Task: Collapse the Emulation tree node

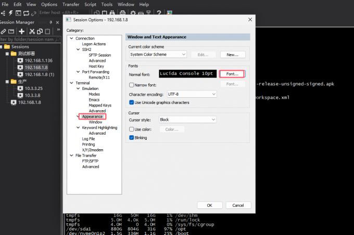Action: tap(78, 88)
